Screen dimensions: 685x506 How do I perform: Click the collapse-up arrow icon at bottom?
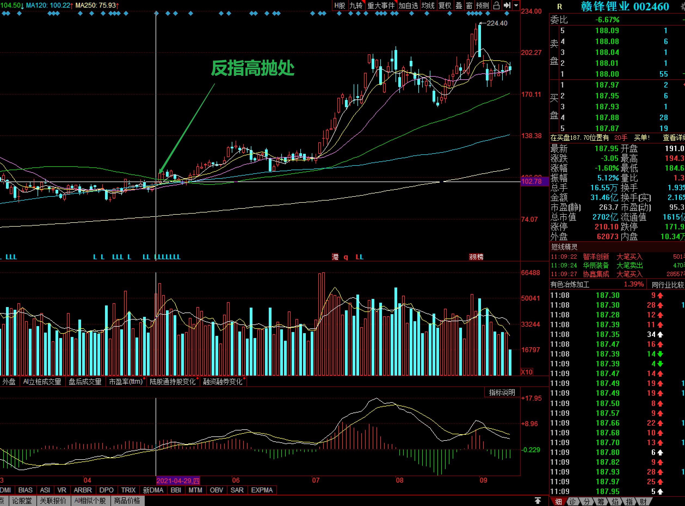(538, 500)
